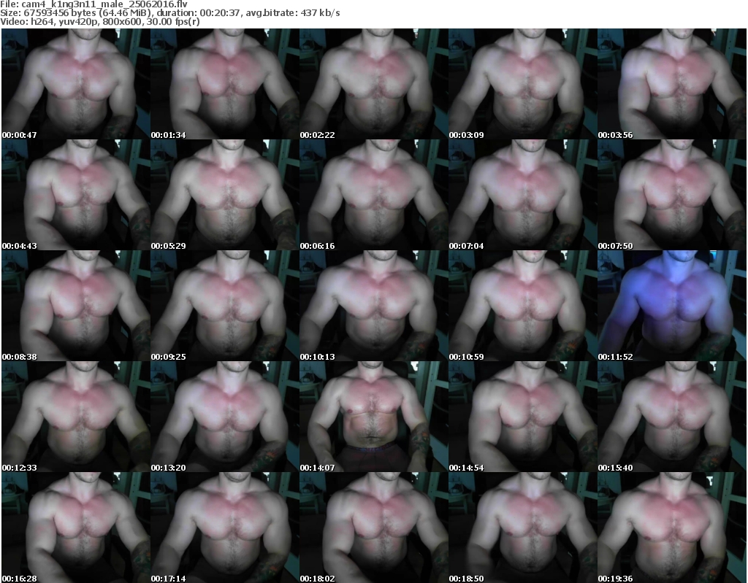The height and width of the screenshot is (583, 748).
Task: Select the thumbnail stamped 00:00:47
Action: click(76, 84)
